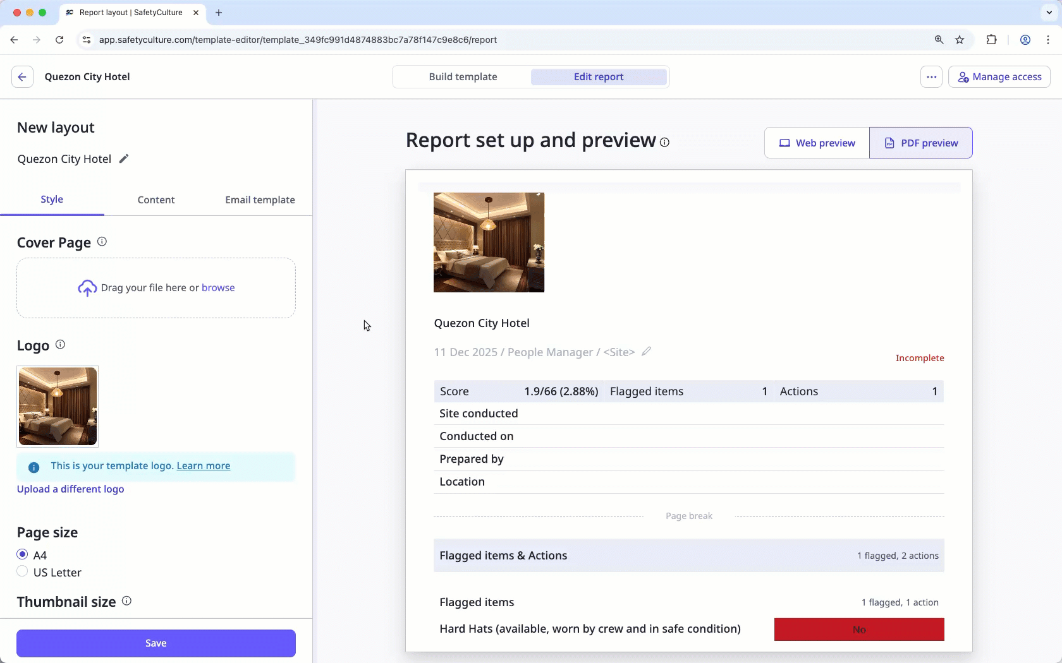Viewport: 1062px width, 663px height.
Task: Click the Quezon City Hotel report title
Action: tap(482, 323)
